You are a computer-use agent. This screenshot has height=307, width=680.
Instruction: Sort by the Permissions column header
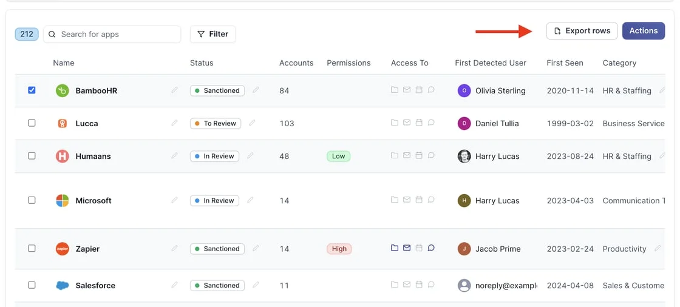pyautogui.click(x=348, y=63)
